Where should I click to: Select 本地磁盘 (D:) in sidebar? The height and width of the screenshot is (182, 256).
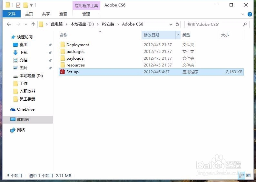[x=31, y=76]
